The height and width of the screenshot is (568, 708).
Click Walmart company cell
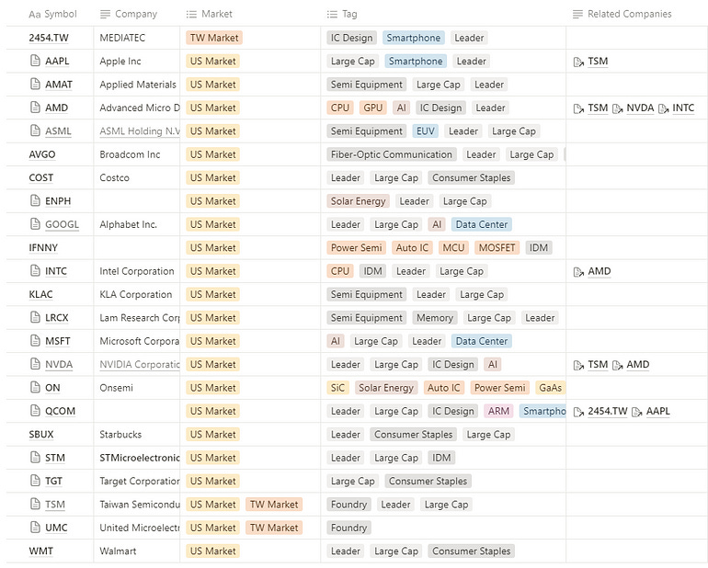(x=137, y=551)
